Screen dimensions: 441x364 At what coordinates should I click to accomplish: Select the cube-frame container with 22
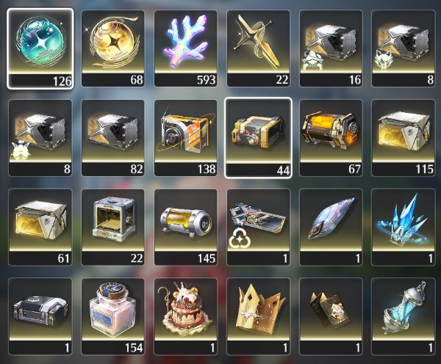[x=112, y=227]
